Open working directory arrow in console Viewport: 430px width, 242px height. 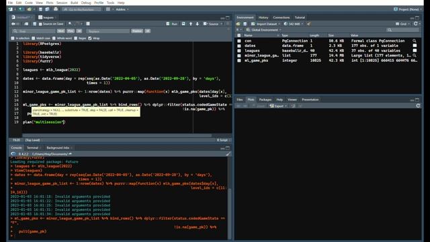coord(70,154)
